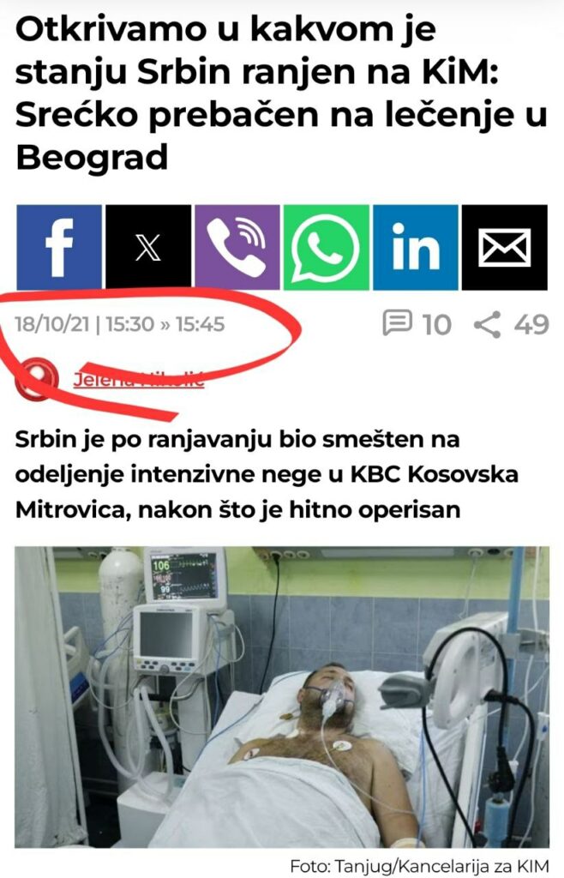Share the article on X
Image resolution: width=564 pixels, height=878 pixels.
148,247
